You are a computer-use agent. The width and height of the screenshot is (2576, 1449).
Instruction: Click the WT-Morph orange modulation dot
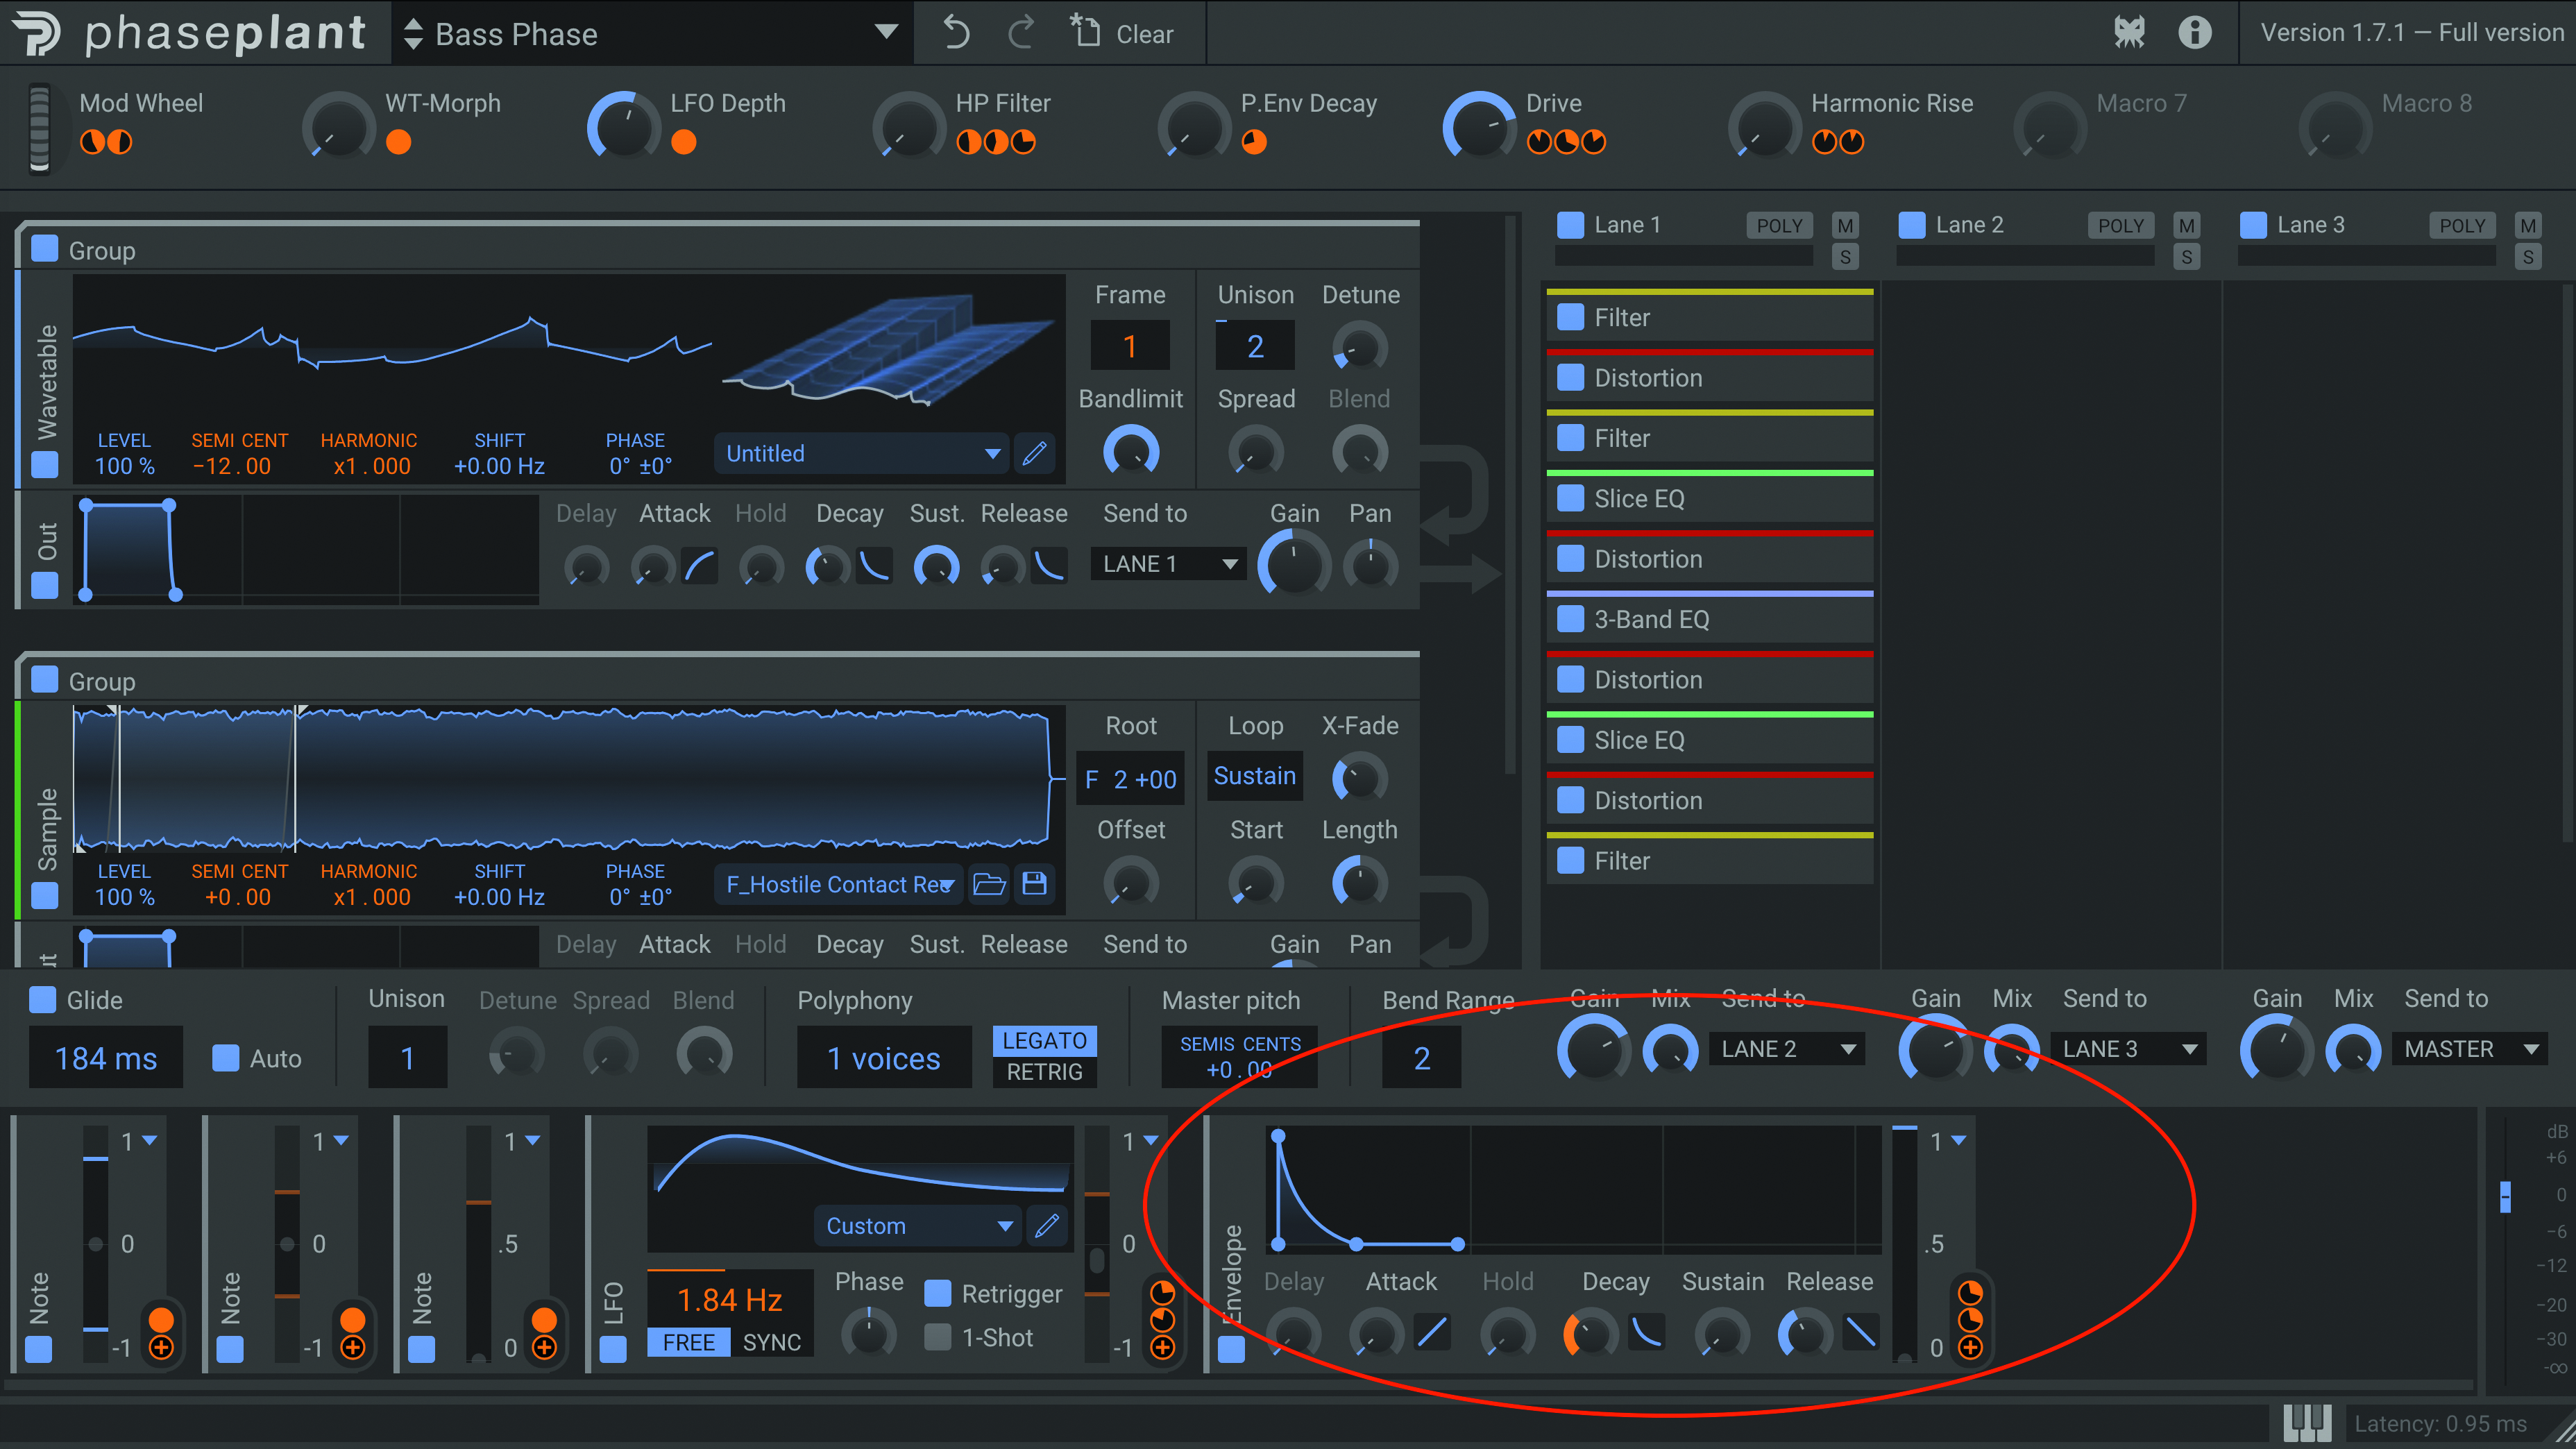tap(398, 142)
